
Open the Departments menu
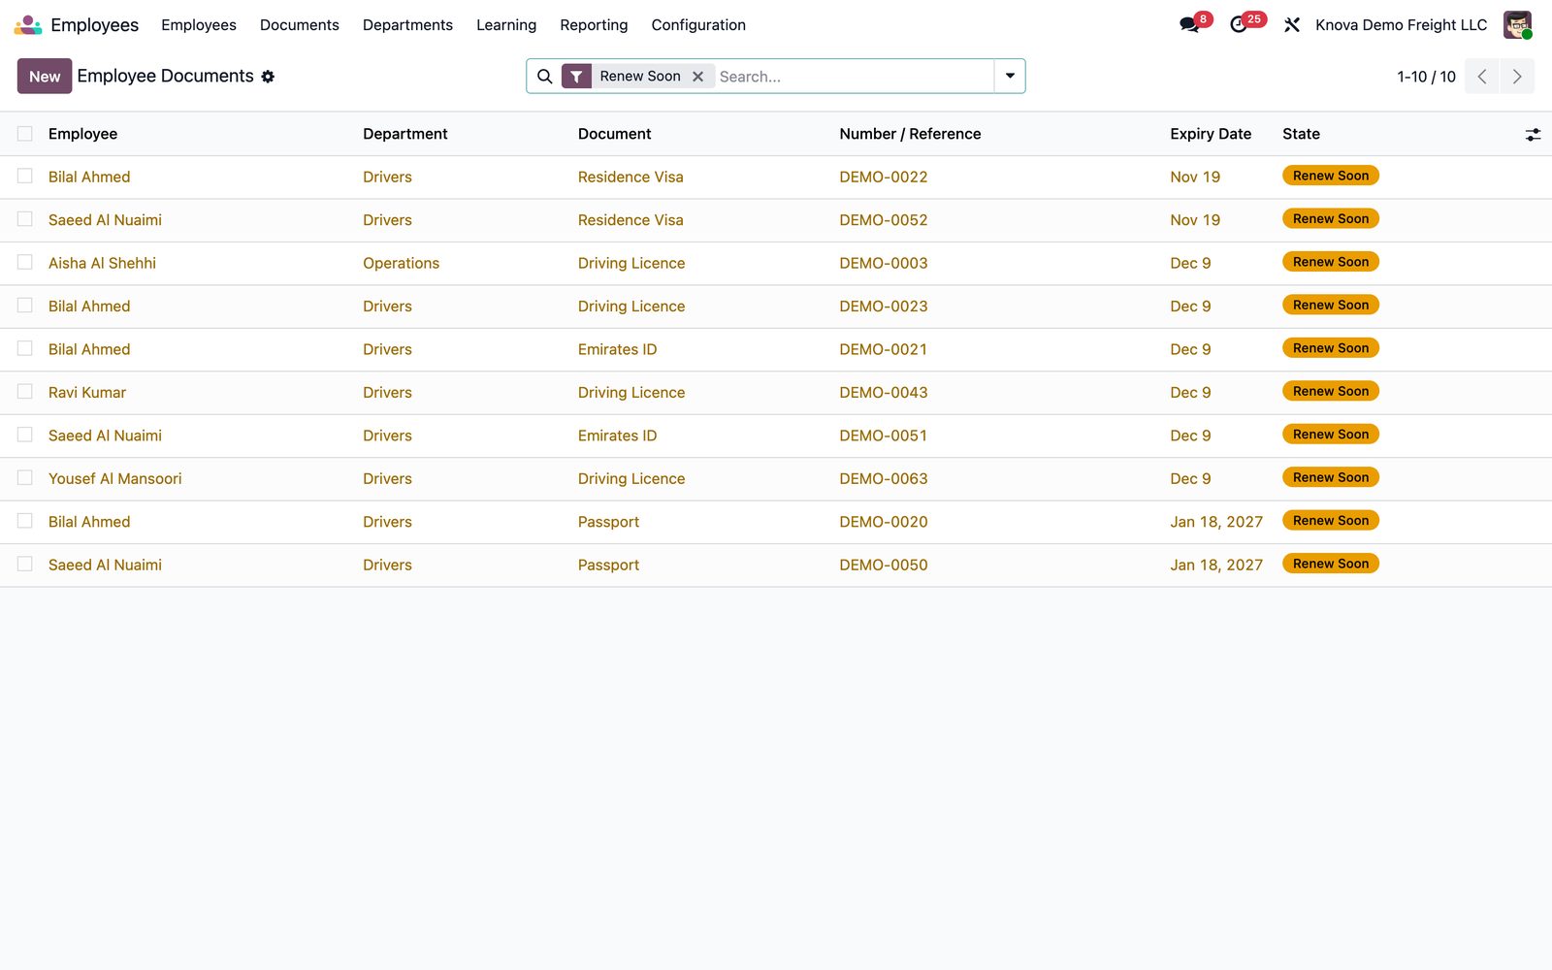pyautogui.click(x=407, y=25)
